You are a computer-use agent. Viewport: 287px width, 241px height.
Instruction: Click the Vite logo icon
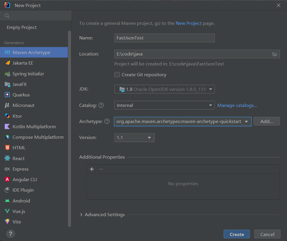(x=7, y=222)
